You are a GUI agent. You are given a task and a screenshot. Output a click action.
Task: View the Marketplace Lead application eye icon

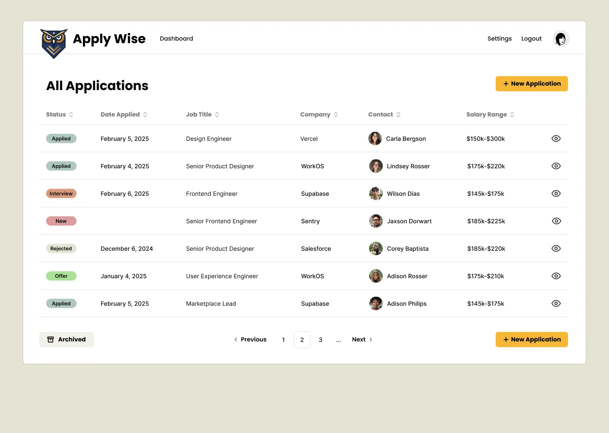coord(556,304)
